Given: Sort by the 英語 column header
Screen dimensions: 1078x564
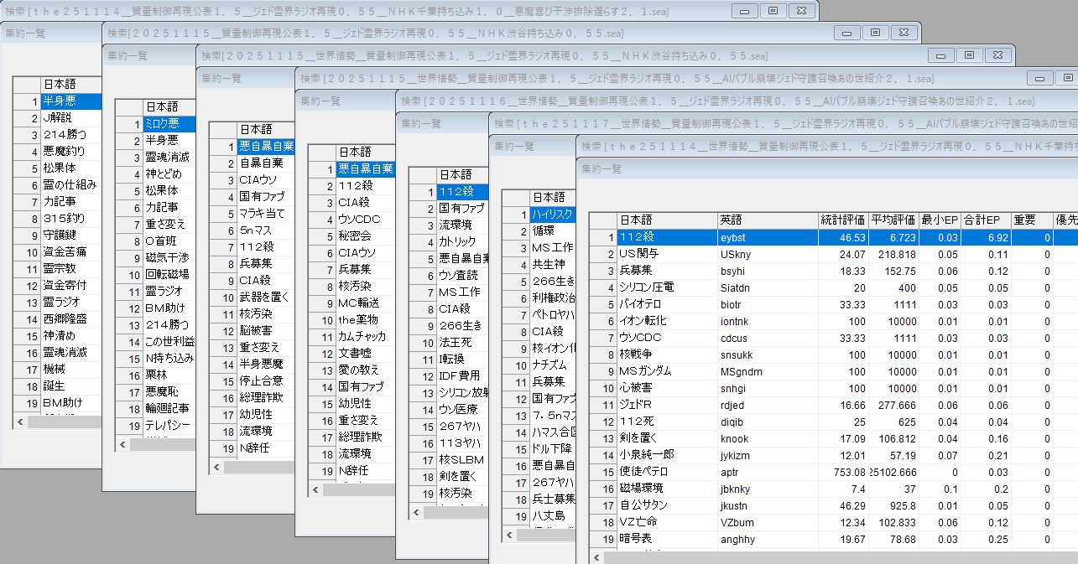Looking at the screenshot, I should point(767,220).
